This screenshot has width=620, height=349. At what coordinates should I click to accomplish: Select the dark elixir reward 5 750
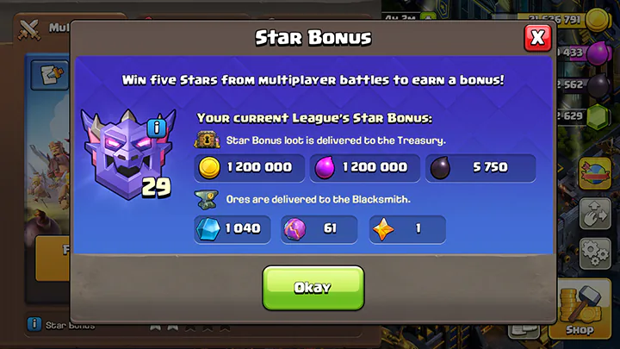point(480,168)
